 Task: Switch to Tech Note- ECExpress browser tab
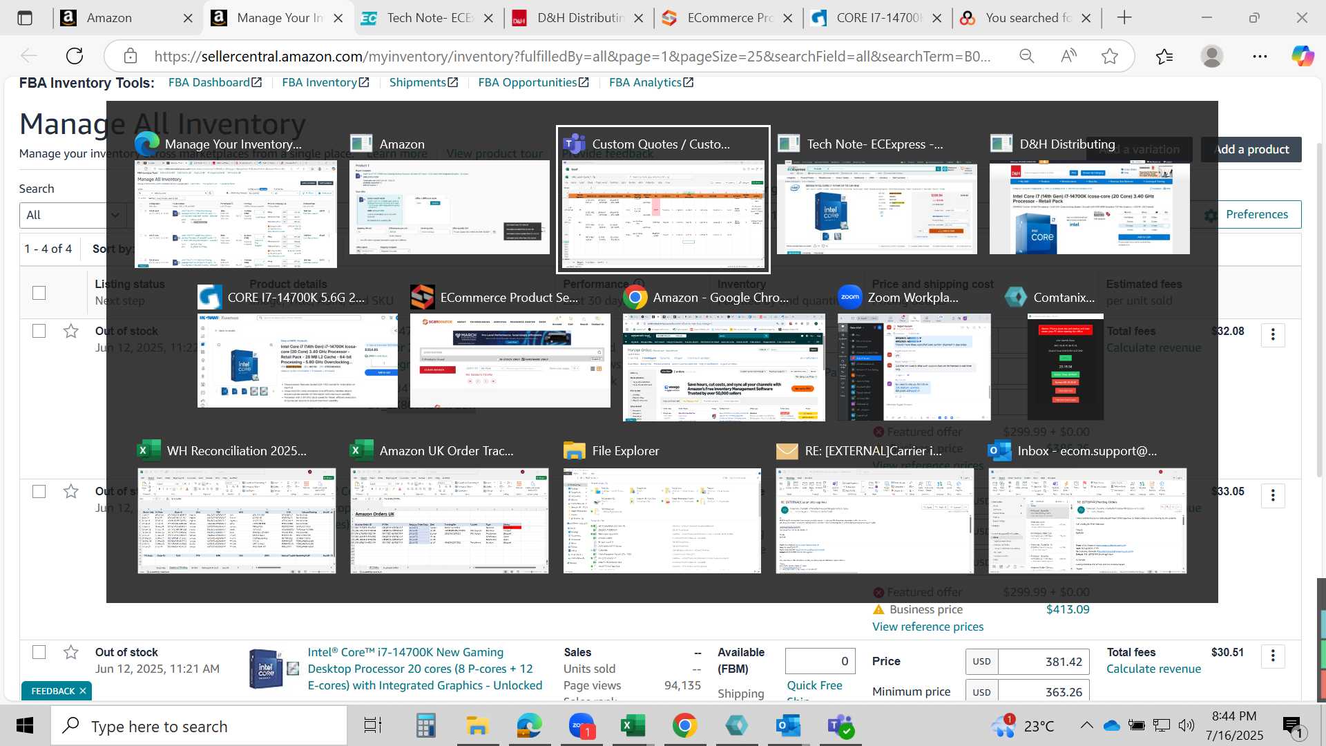tap(429, 18)
